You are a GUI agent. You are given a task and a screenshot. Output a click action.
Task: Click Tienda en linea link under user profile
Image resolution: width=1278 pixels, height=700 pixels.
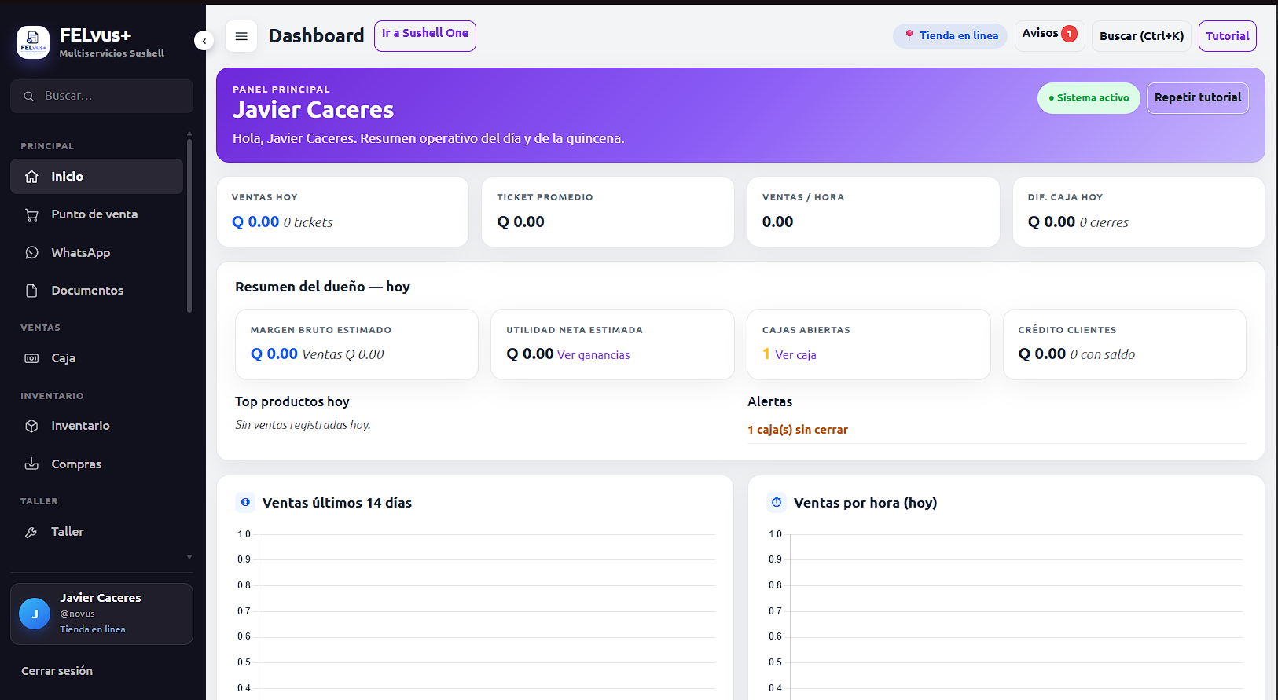(x=93, y=629)
